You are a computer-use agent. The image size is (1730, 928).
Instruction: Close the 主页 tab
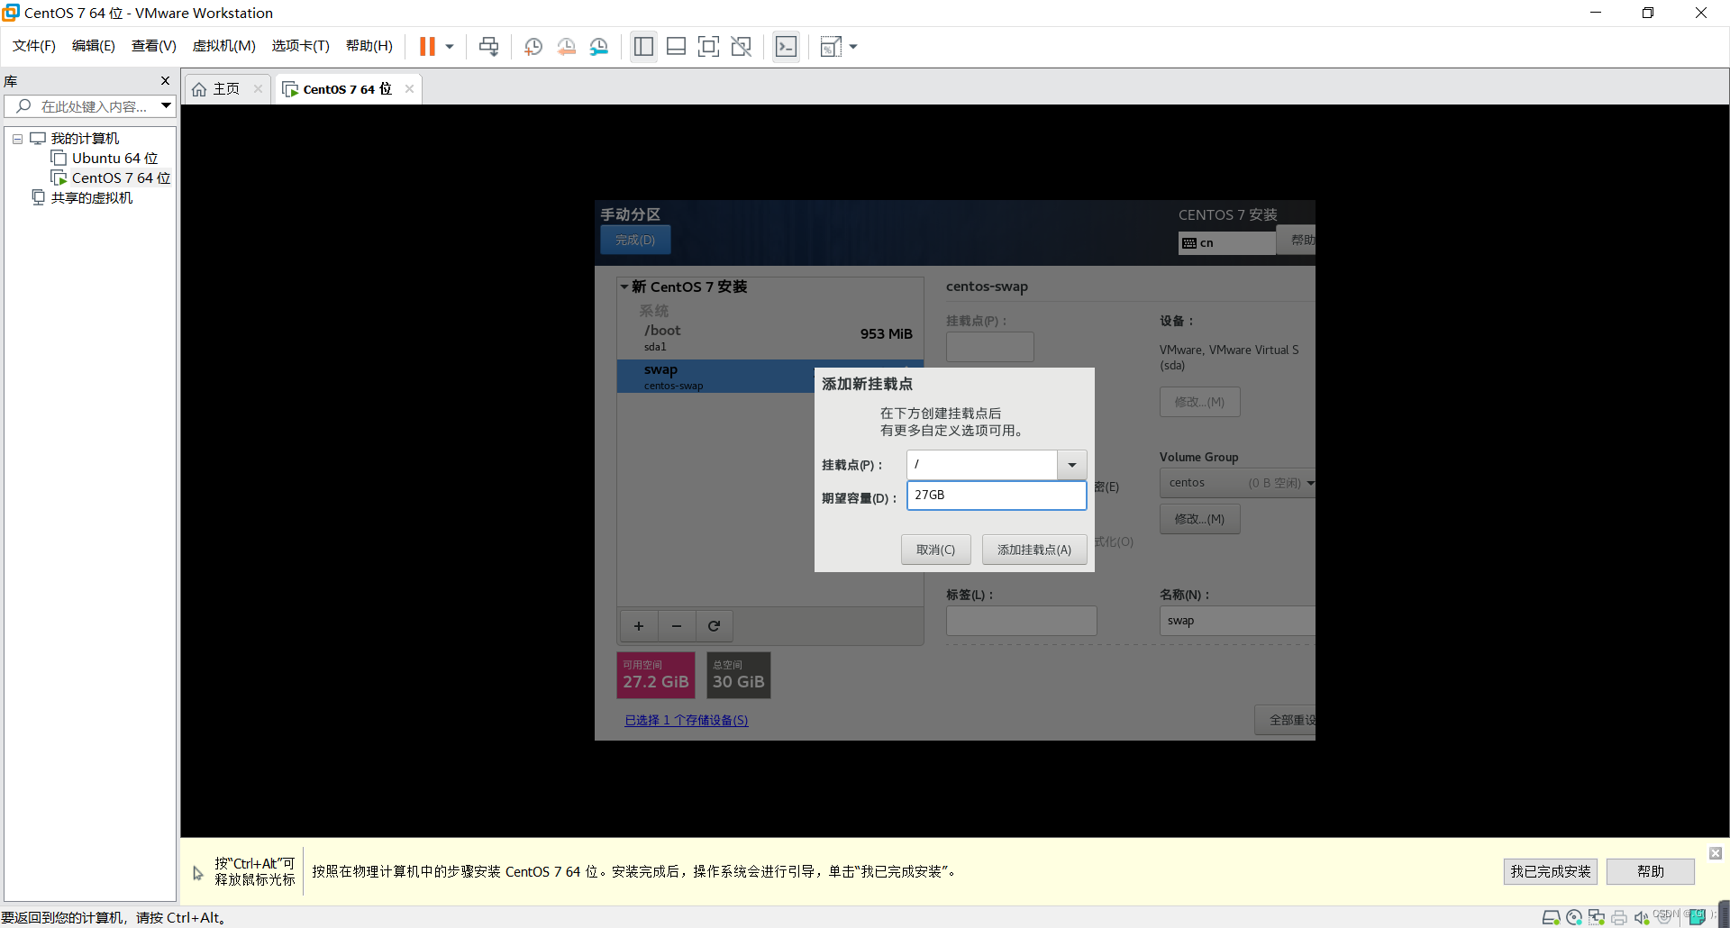(x=258, y=89)
